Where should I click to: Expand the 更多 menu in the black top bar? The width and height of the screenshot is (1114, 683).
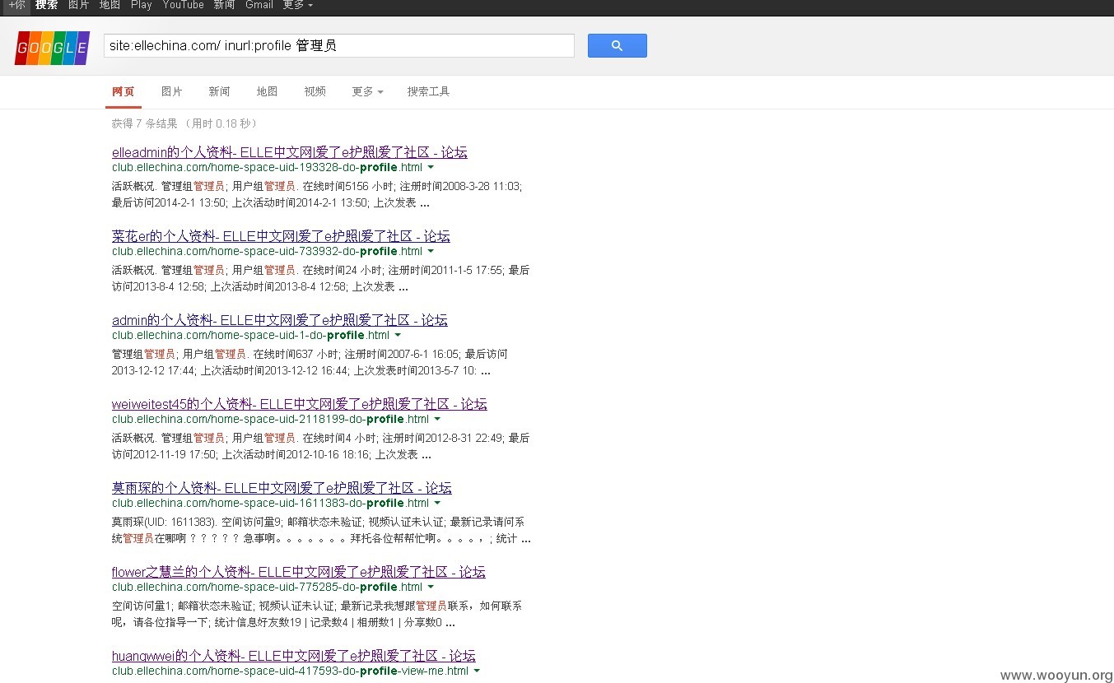[x=297, y=5]
